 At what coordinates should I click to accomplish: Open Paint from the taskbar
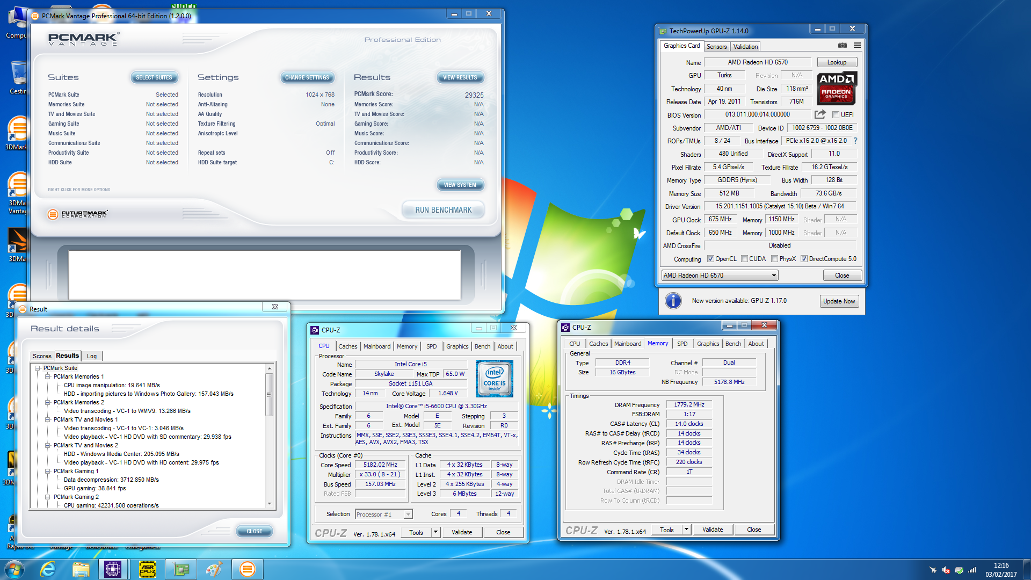pos(214,569)
